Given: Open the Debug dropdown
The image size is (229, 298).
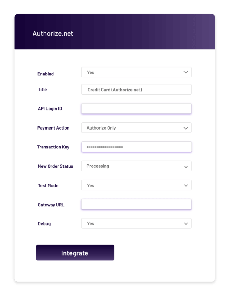Looking at the screenshot, I should pos(136,223).
